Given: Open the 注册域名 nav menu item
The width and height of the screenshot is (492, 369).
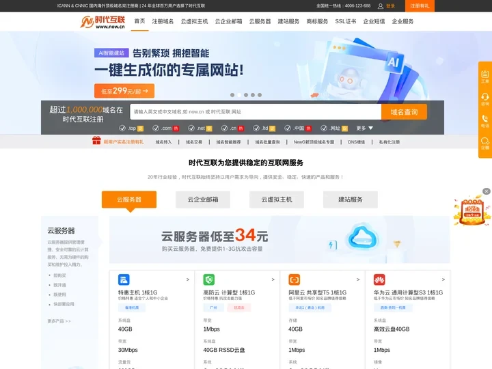Looking at the screenshot, I should (x=163, y=21).
